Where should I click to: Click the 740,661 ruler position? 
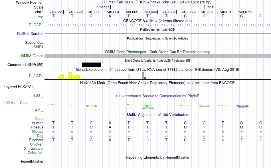(56, 12)
